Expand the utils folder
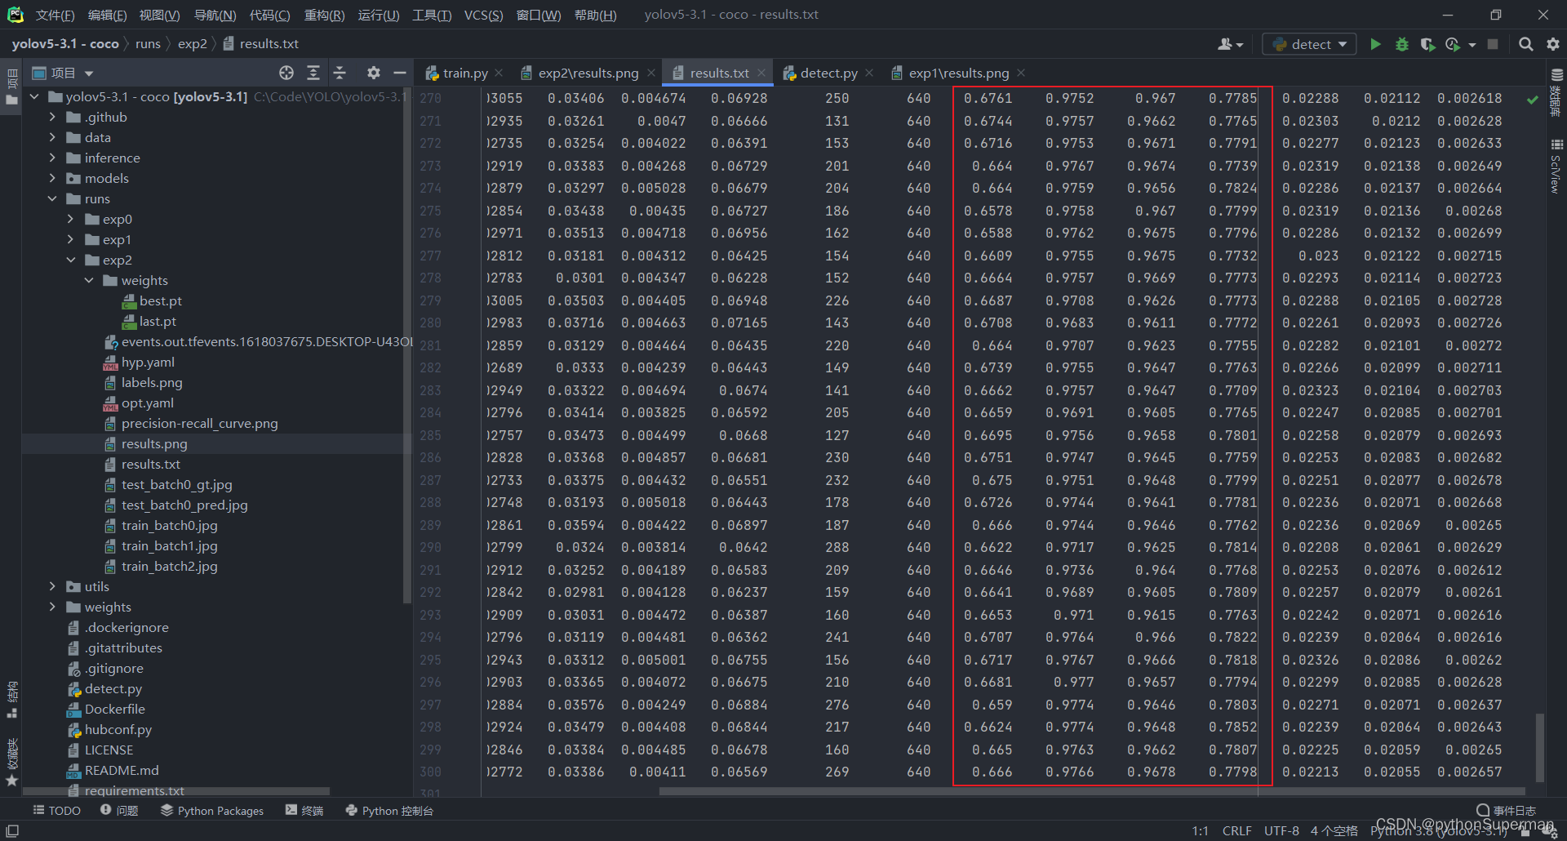This screenshot has width=1567, height=841. tap(53, 586)
